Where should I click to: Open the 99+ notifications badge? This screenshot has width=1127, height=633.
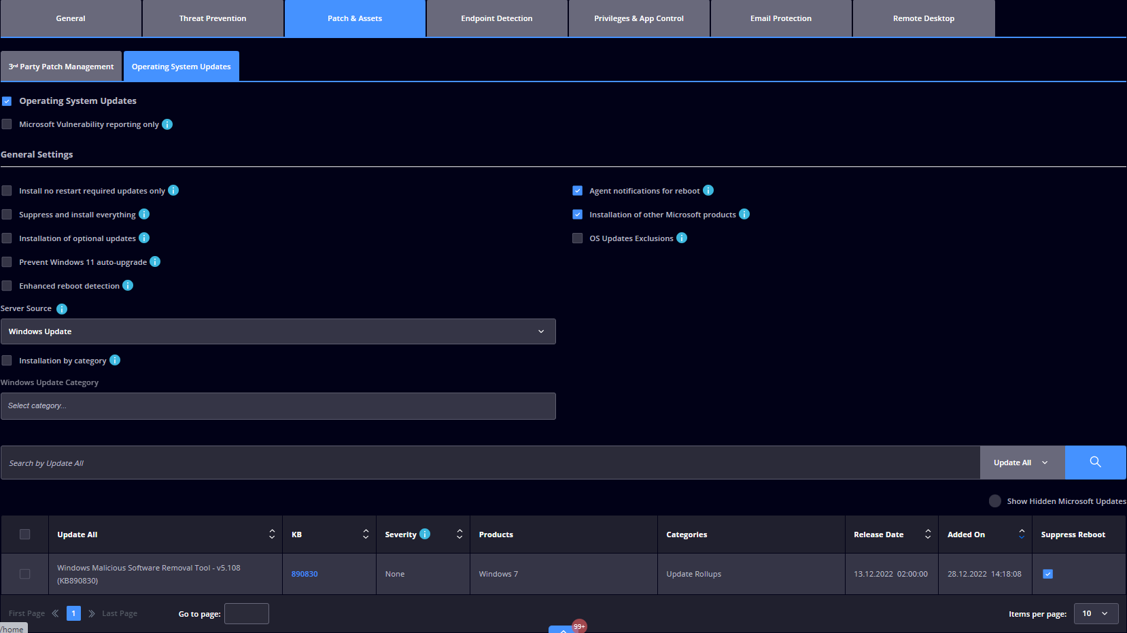579,626
